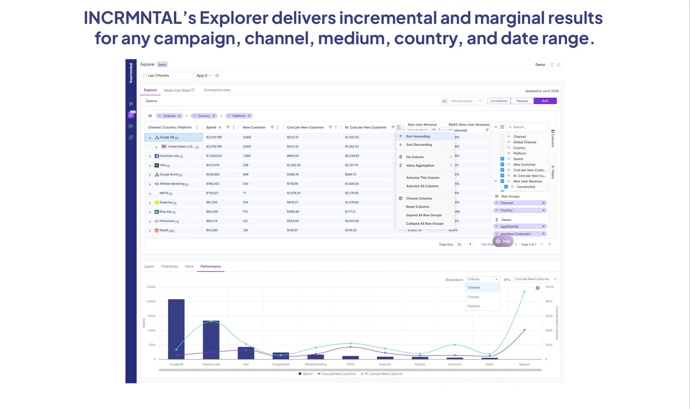The image size is (690, 409).
Task: Click the Help button
Action: 503,241
